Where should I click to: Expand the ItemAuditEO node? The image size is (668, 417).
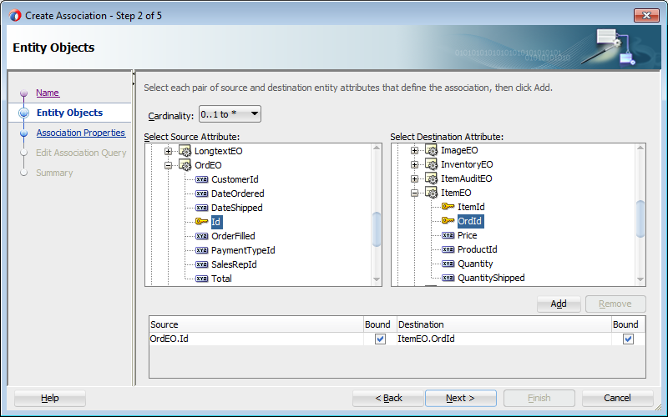click(x=414, y=178)
